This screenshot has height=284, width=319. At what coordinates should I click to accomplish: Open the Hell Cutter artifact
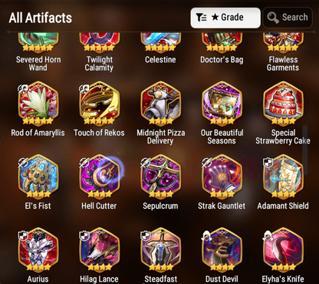[x=99, y=177]
